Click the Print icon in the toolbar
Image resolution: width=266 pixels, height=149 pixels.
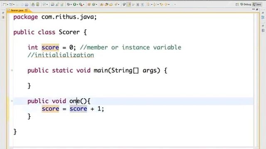[x=27, y=5]
